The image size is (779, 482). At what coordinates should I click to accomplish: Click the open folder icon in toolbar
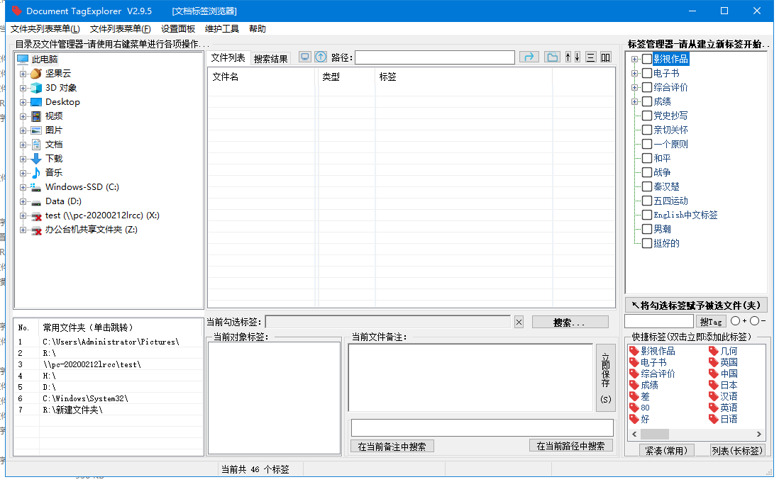click(x=552, y=57)
